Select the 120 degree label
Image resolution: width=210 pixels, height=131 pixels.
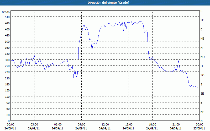7,97
